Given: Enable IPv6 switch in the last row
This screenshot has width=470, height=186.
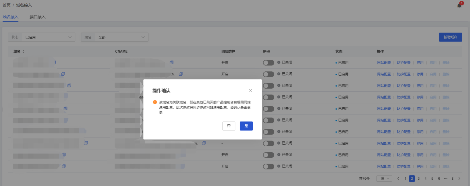Looking at the screenshot, I should [x=269, y=166].
